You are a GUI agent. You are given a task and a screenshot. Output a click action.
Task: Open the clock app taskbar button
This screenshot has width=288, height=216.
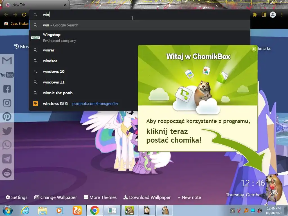tap(147, 210)
